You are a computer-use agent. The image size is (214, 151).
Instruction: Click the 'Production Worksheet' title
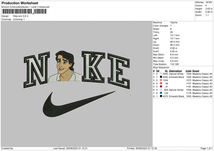pyautogui.click(x=20, y=3)
